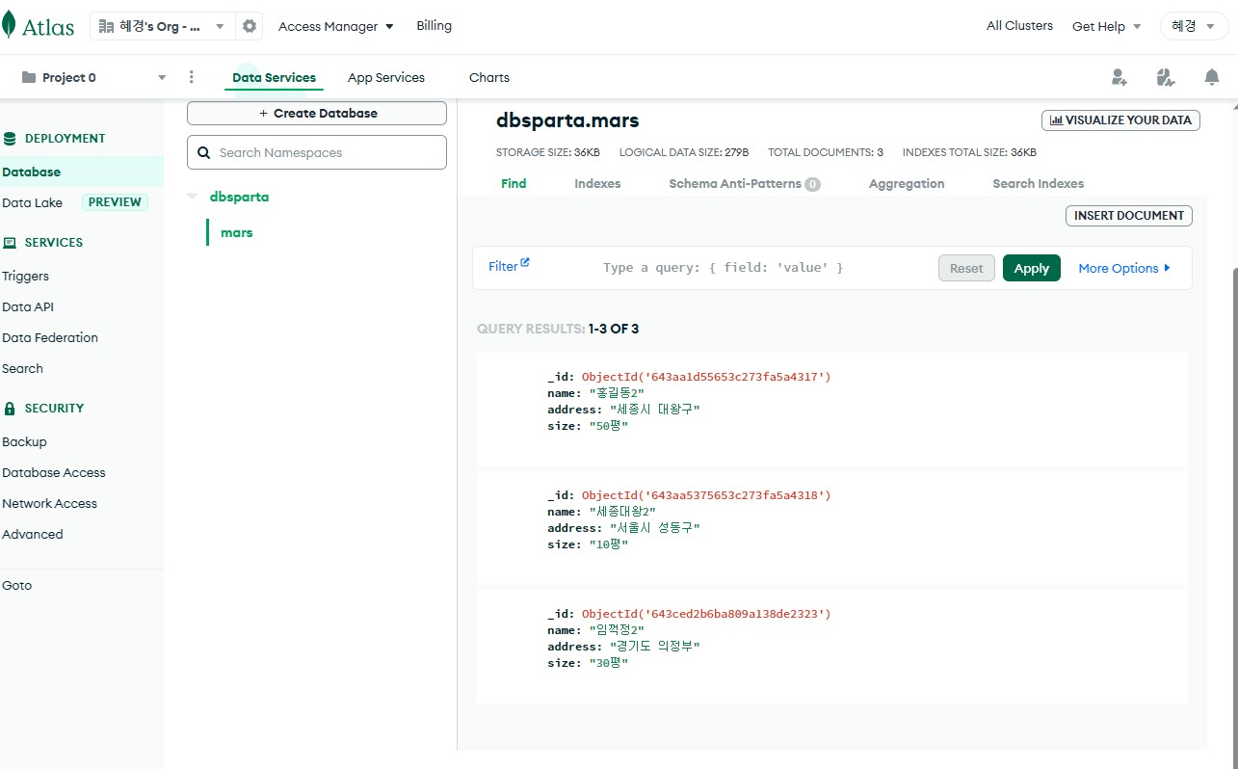Select the Find tab

click(x=514, y=183)
